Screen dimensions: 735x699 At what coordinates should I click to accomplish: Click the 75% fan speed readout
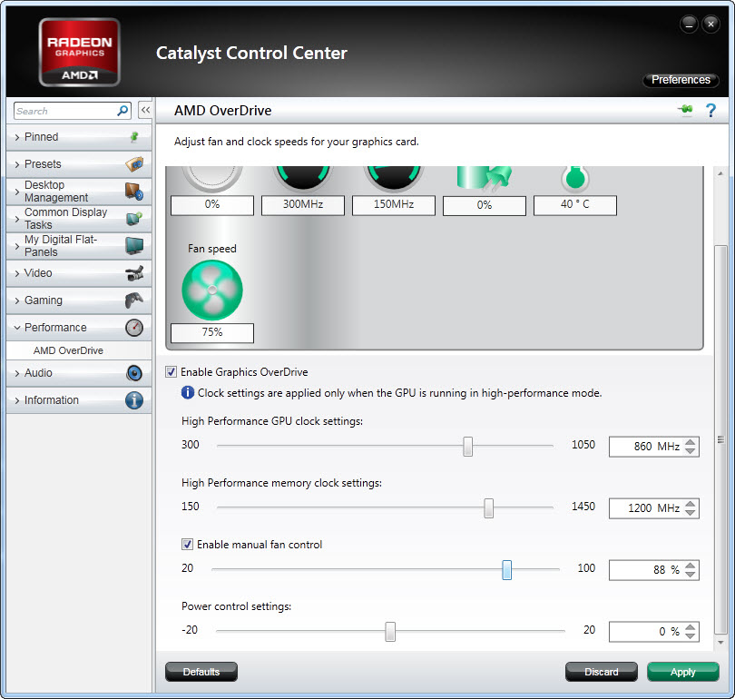point(212,333)
